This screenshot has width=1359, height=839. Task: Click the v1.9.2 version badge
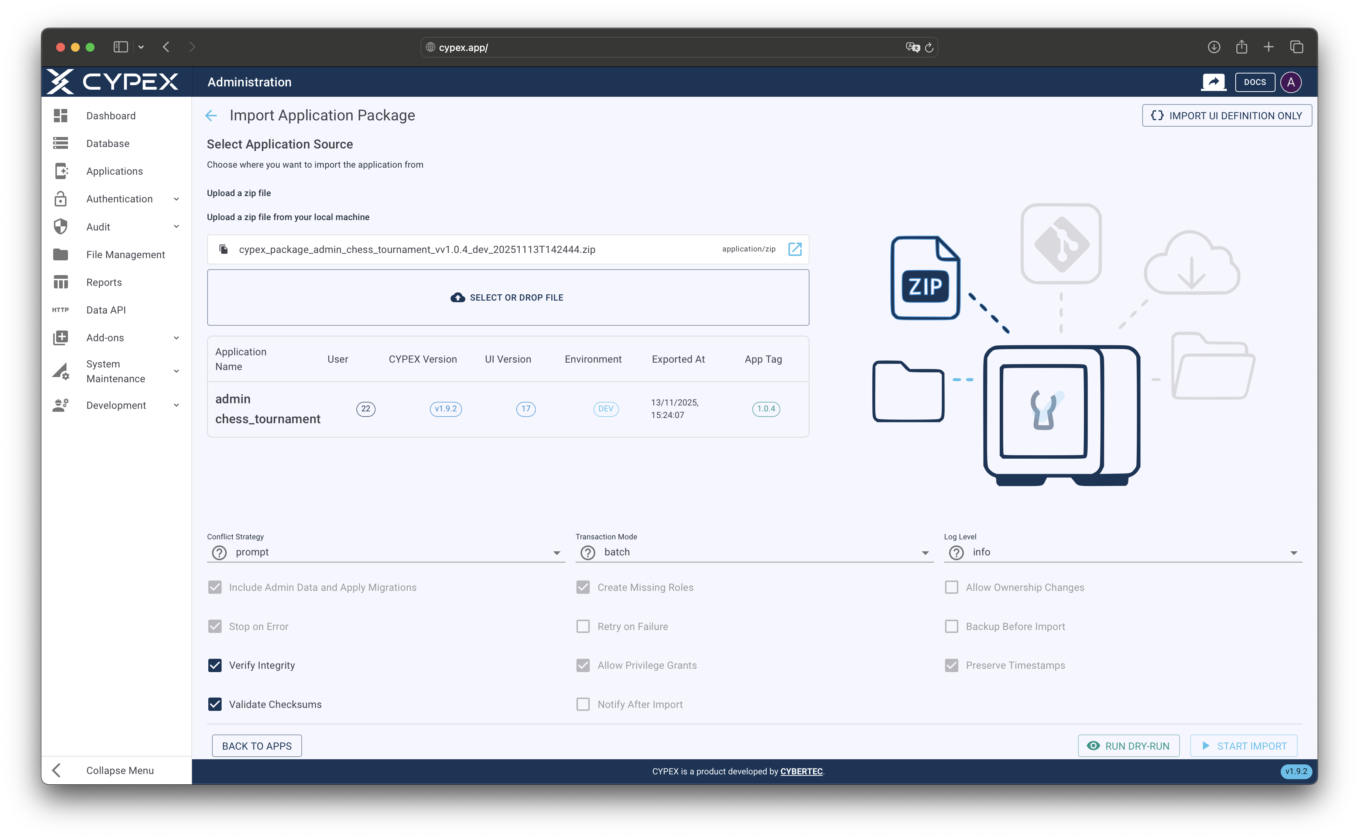click(x=1296, y=771)
